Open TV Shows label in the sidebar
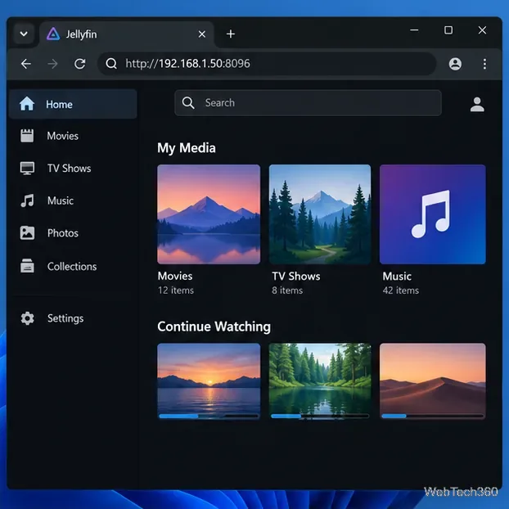 point(69,168)
